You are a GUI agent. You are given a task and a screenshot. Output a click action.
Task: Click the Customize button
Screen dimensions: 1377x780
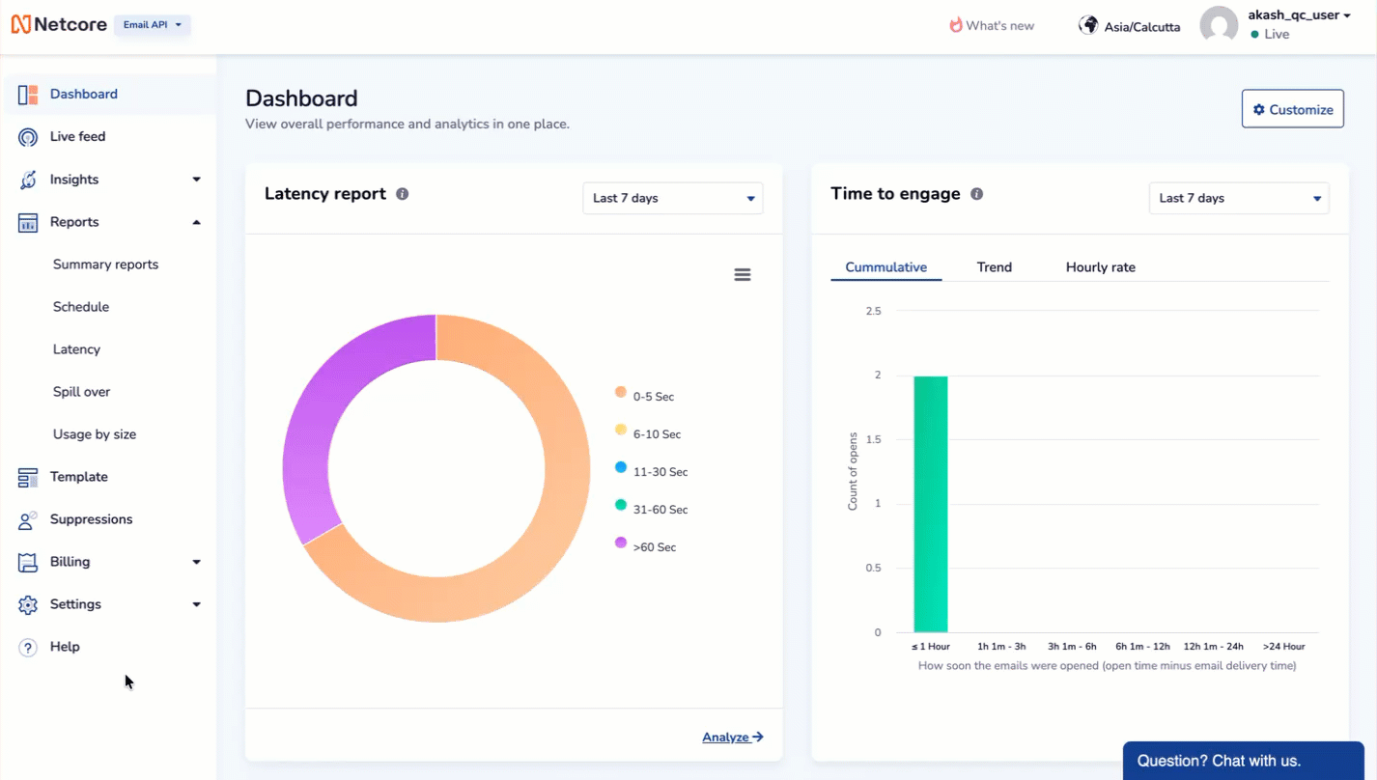[x=1292, y=108]
